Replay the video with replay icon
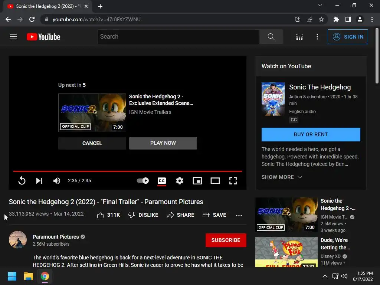 [x=22, y=181]
